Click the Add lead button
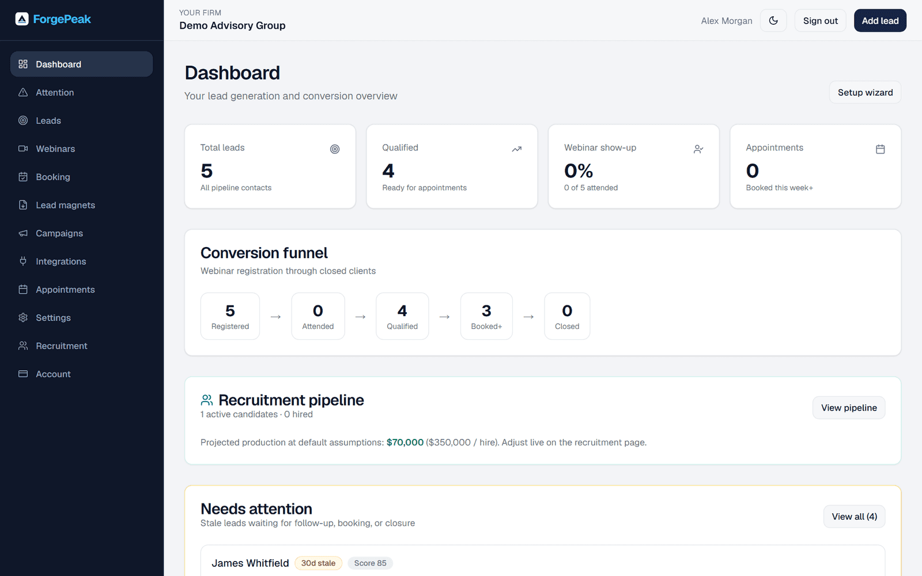Screen dimensions: 922x576 tap(880, 21)
